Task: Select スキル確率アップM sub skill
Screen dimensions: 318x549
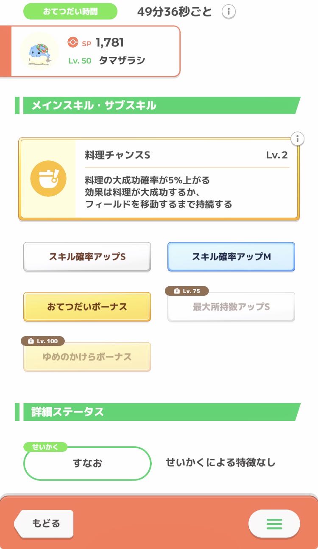Action: pyautogui.click(x=231, y=257)
